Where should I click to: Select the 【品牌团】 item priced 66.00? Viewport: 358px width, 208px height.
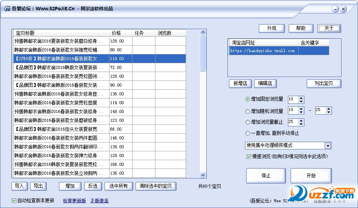pos(100,129)
